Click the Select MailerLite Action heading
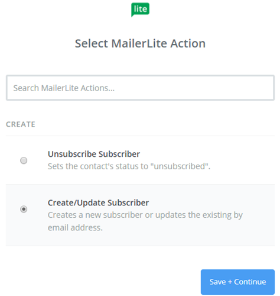The width and height of the screenshot is (280, 296). point(140,43)
